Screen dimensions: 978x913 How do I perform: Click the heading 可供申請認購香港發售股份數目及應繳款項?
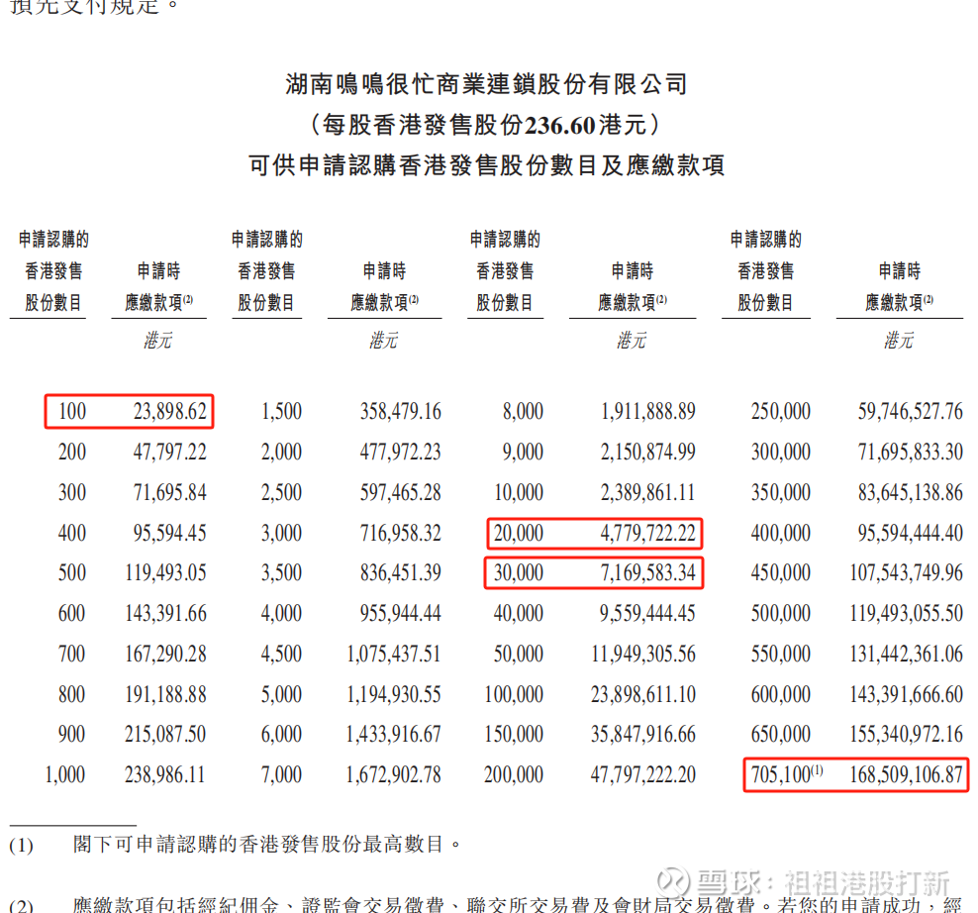coord(486,165)
